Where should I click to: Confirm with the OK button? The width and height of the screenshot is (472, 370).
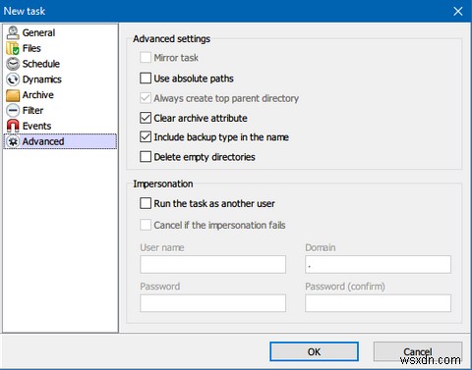(x=314, y=351)
